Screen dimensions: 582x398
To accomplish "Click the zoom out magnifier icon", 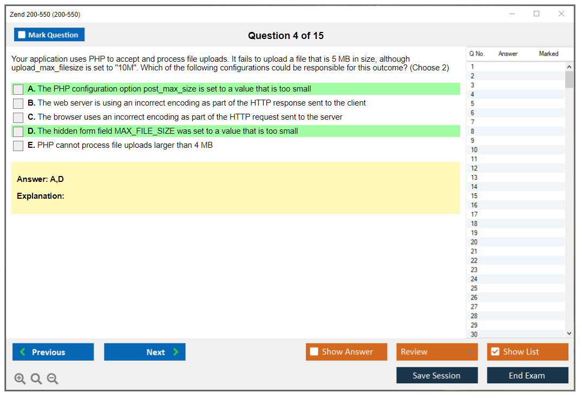I will click(x=53, y=379).
